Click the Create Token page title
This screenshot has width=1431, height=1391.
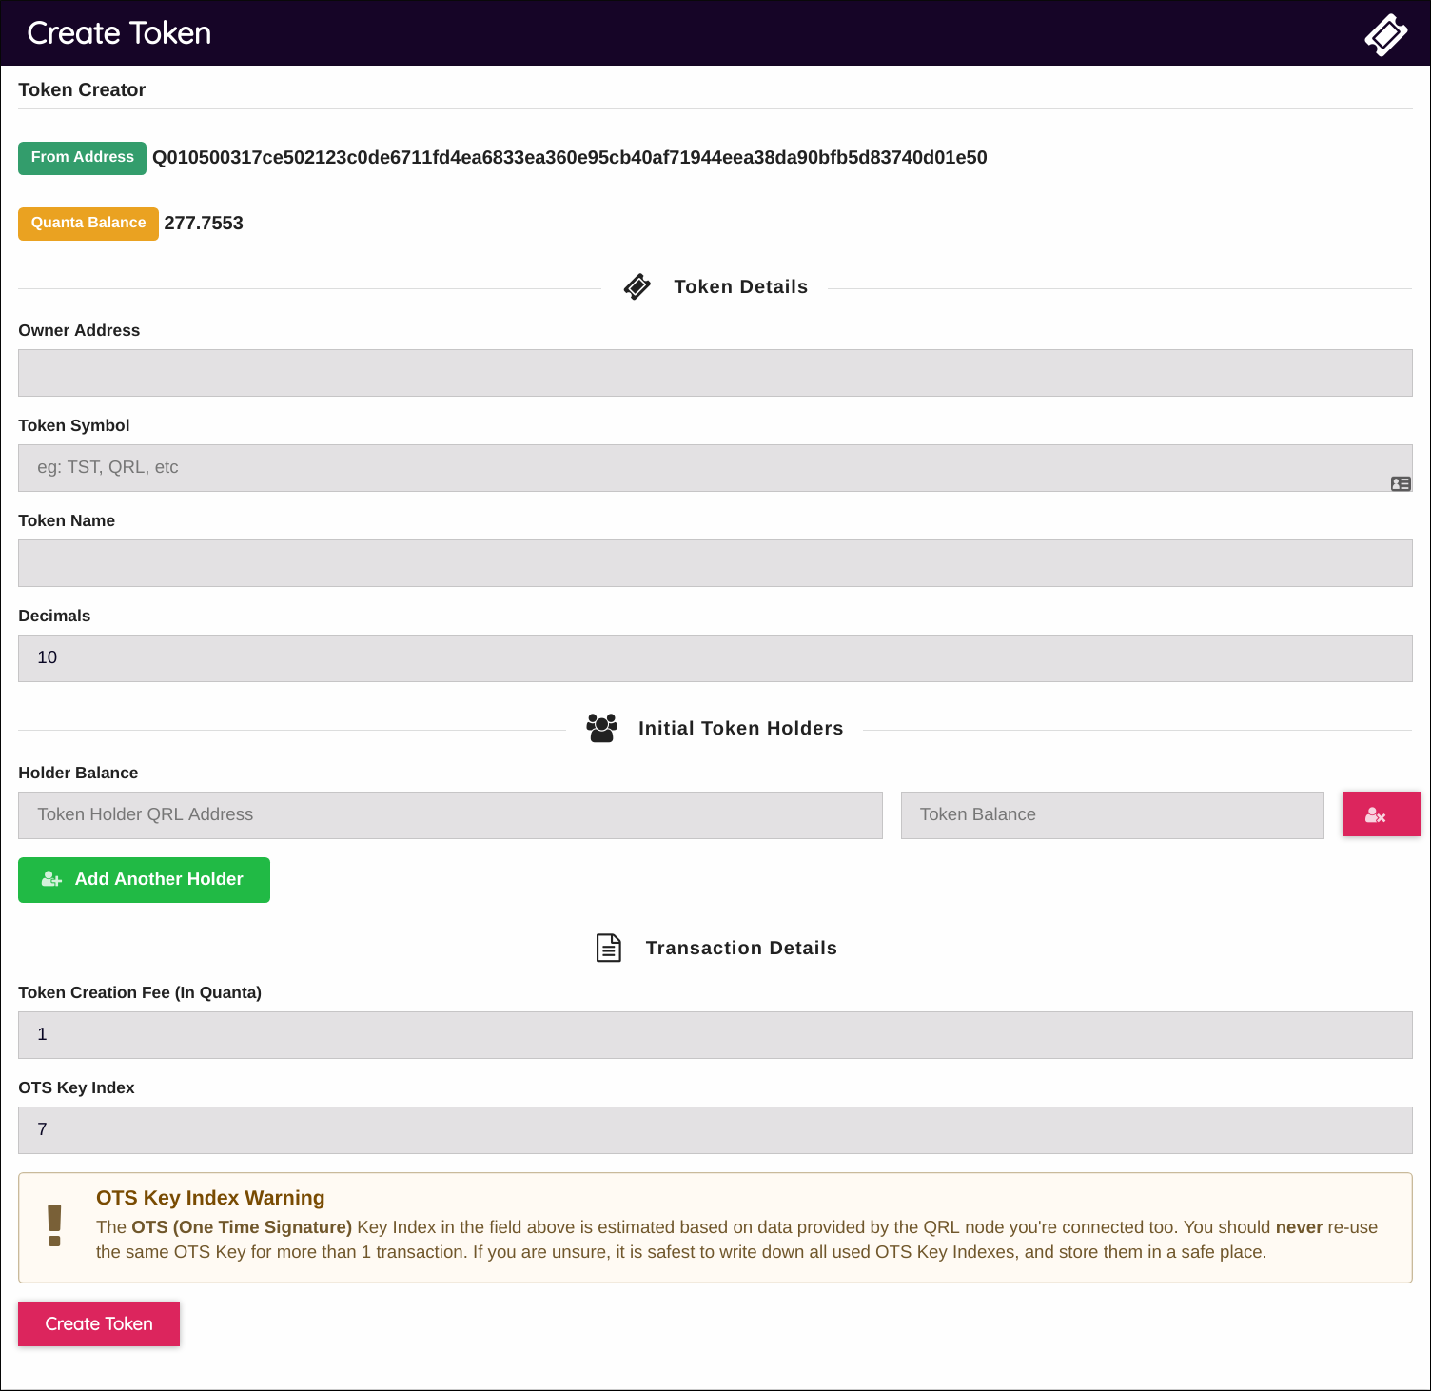[x=119, y=33]
